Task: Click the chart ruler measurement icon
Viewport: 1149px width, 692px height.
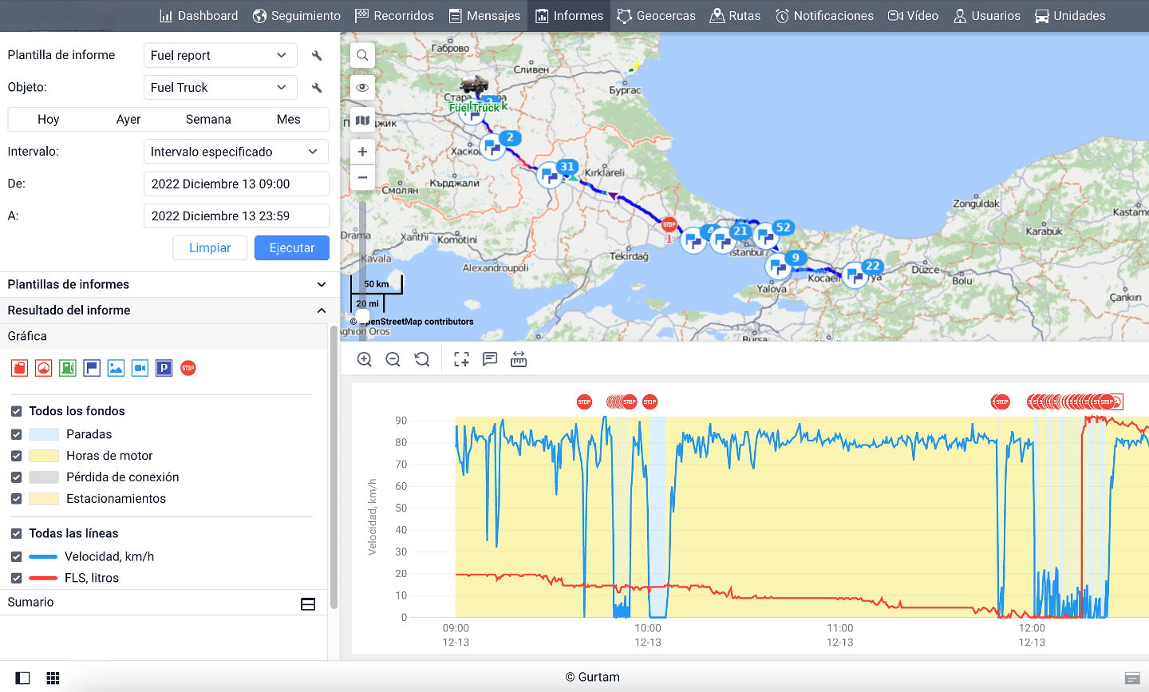Action: coord(519,360)
